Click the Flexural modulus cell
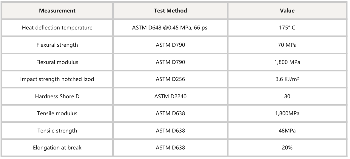Image resolution: width=350 pixels, height=159 pixels. coord(57,62)
